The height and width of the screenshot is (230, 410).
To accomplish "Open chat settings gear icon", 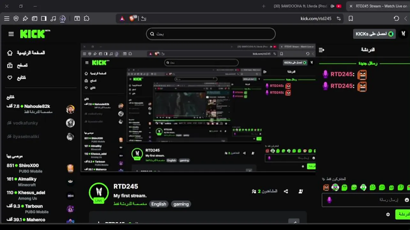I will 388,214.
